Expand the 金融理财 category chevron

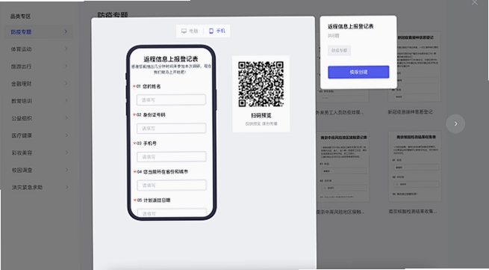(66, 84)
